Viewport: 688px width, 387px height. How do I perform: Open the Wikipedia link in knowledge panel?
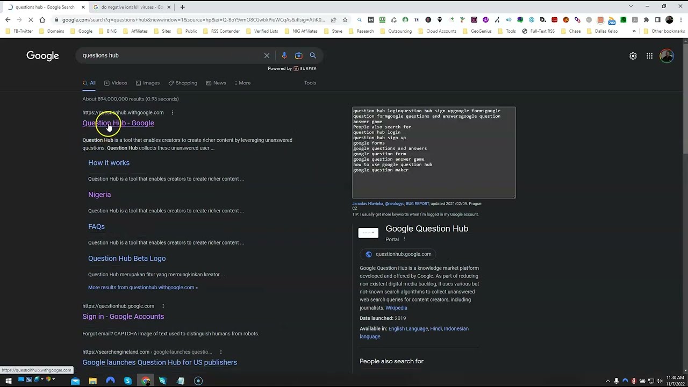click(396, 308)
